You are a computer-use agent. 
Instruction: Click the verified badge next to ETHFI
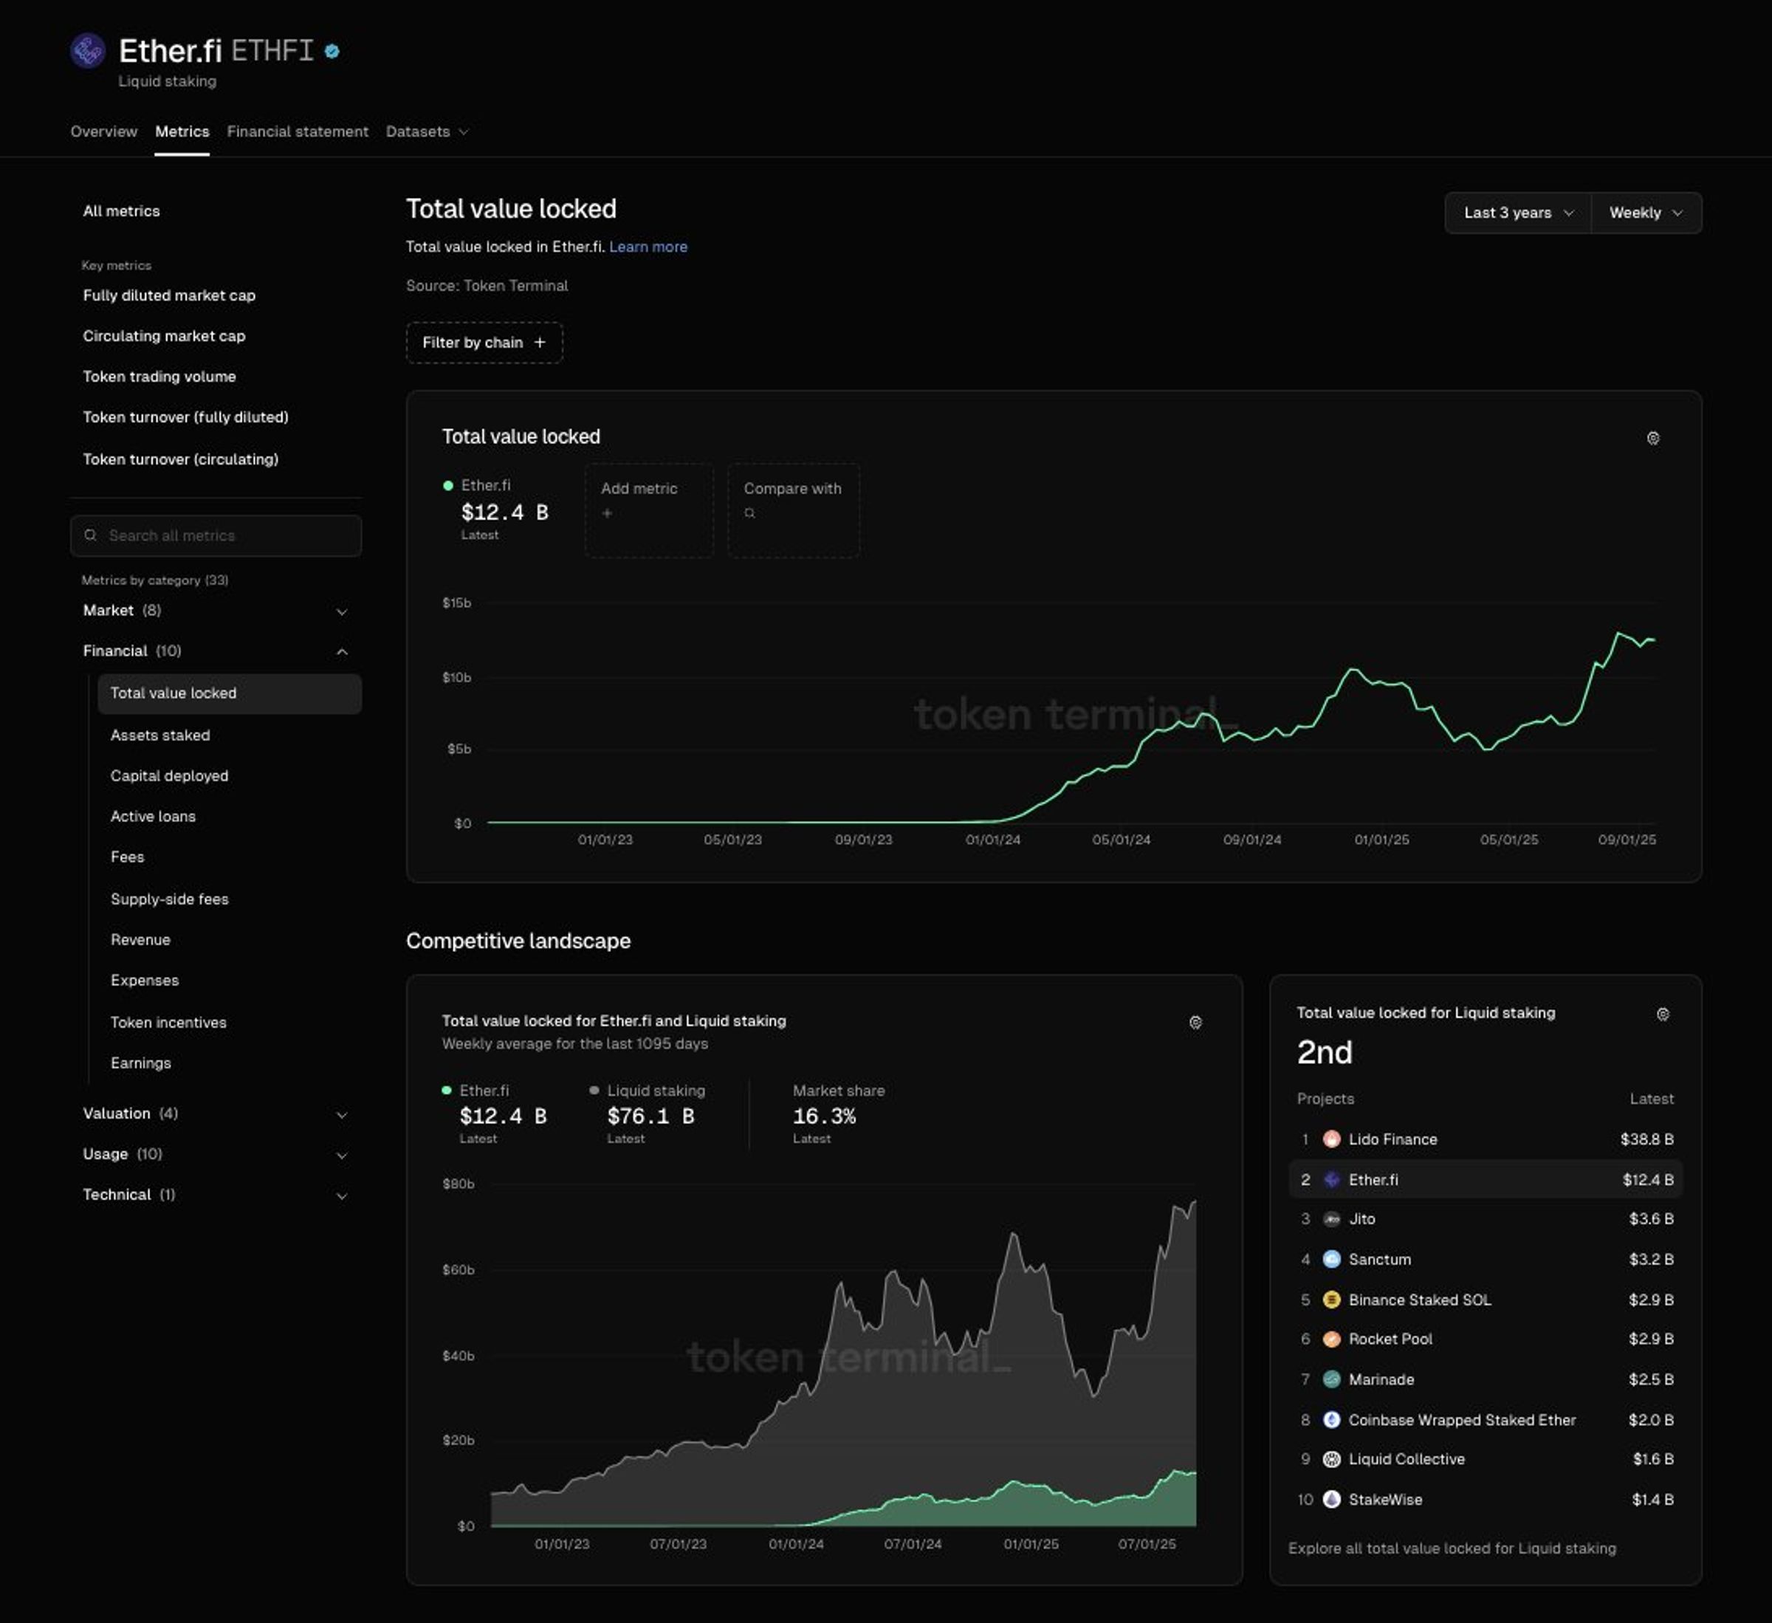coord(332,51)
